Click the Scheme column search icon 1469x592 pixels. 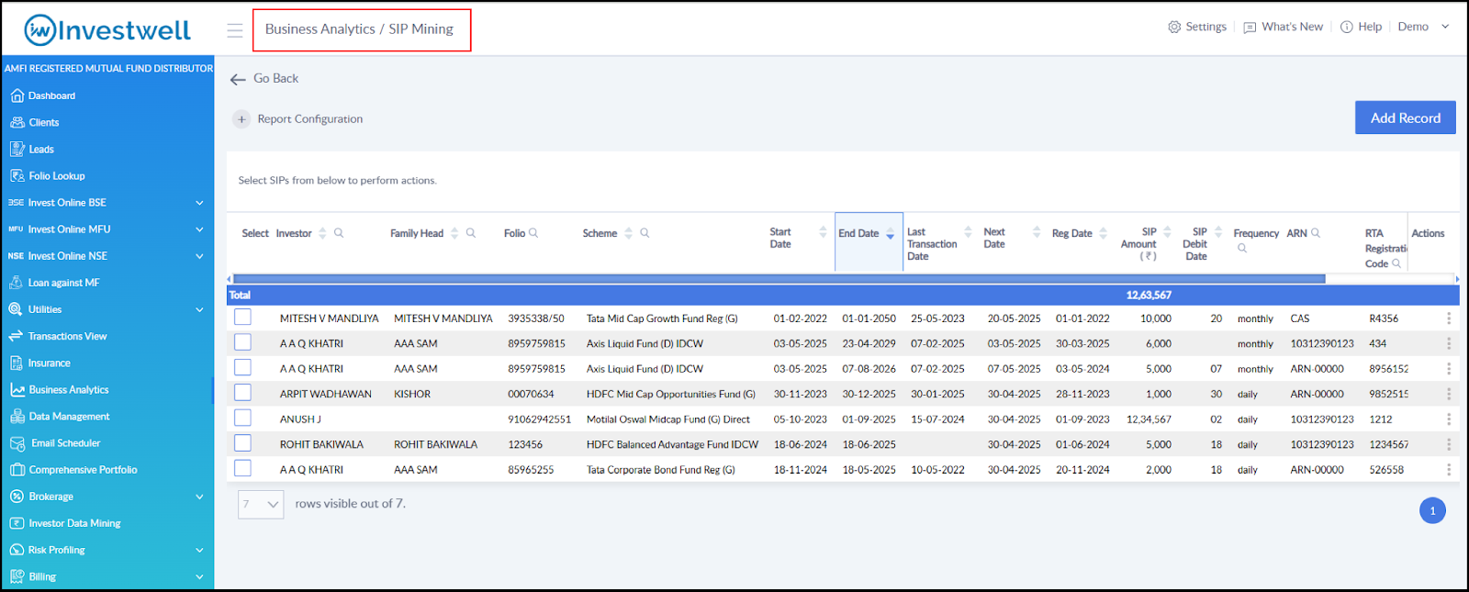click(645, 233)
